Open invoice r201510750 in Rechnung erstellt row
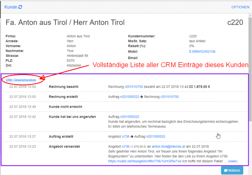 [x=170, y=97]
